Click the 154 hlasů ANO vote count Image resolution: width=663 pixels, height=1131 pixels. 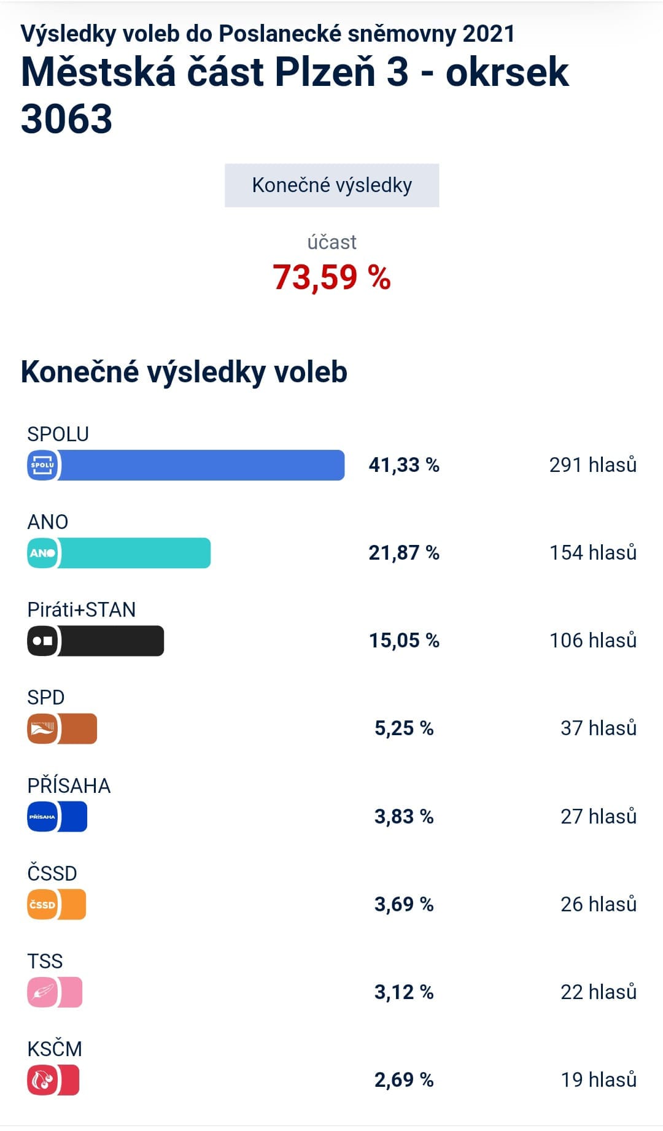[593, 553]
